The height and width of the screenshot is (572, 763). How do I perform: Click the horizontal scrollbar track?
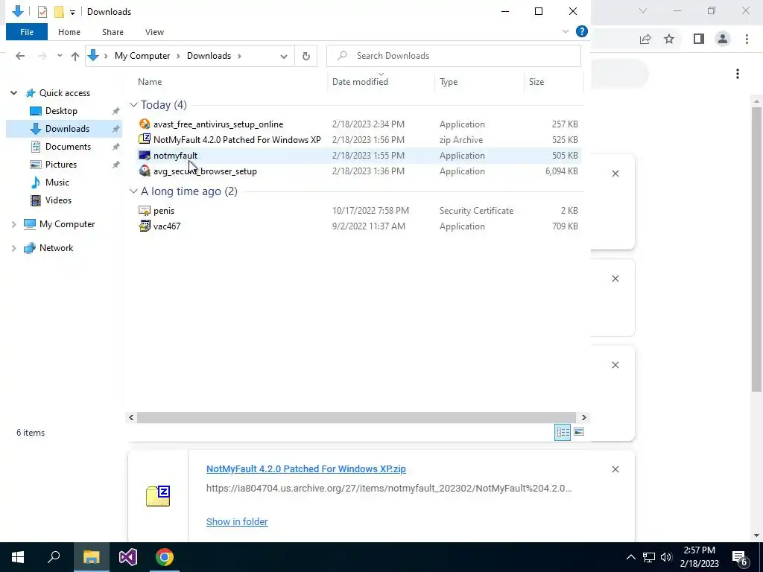click(355, 417)
